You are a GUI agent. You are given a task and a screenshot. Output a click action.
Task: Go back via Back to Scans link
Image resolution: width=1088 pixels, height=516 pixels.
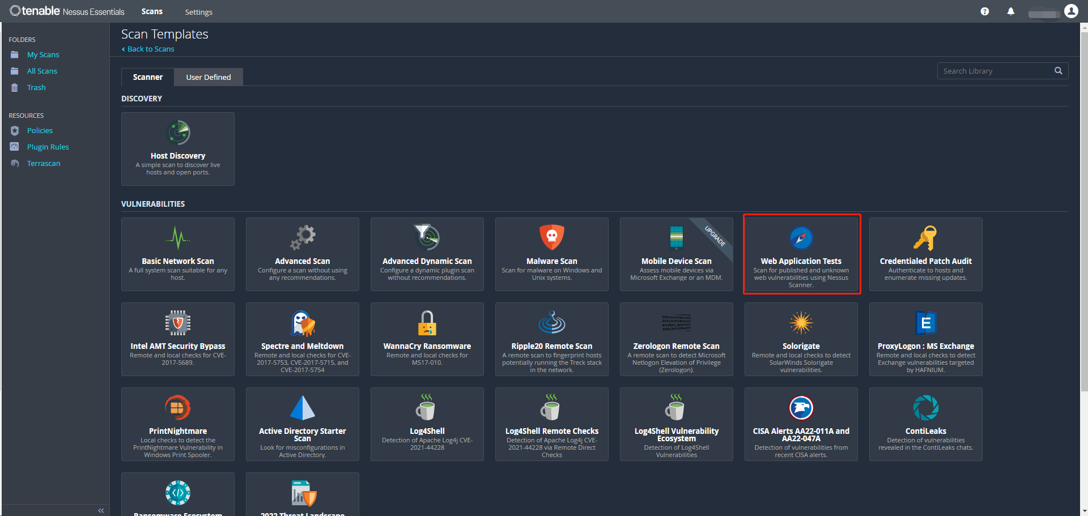click(148, 49)
